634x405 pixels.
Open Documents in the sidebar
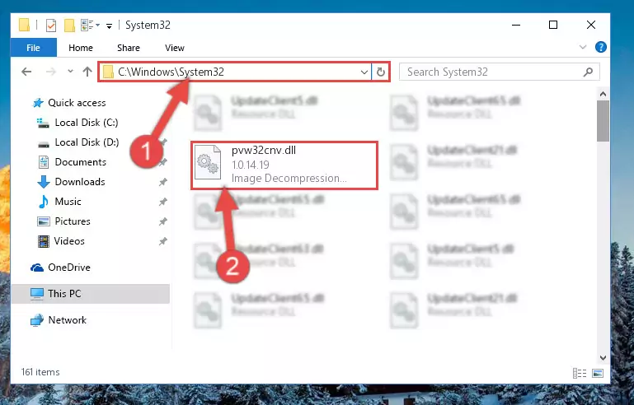[72, 162]
